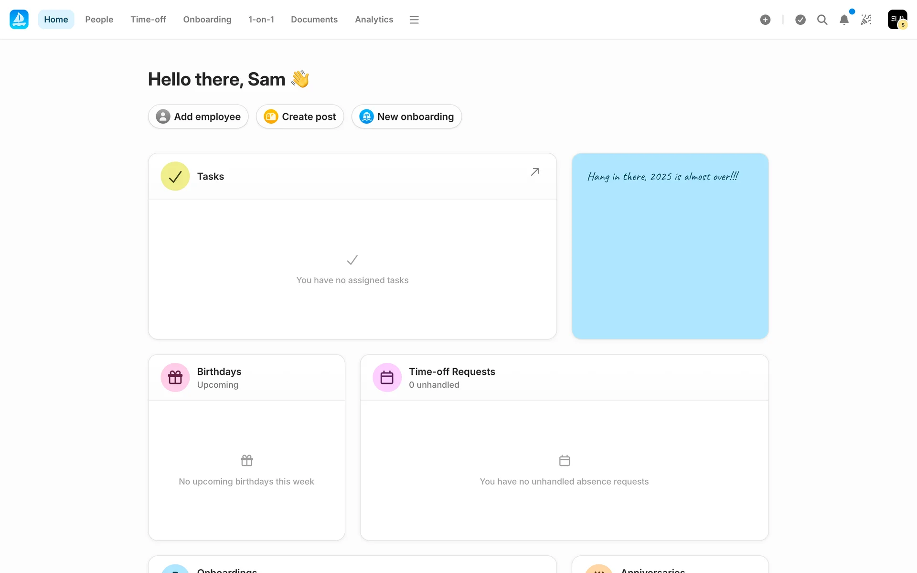The height and width of the screenshot is (573, 917).
Task: Open the Tasks widget arrow icon
Action: pyautogui.click(x=535, y=172)
